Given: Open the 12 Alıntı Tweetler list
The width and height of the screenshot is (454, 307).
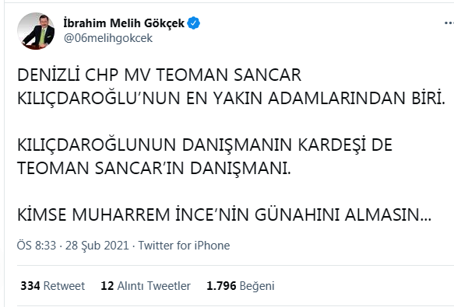Looking at the screenshot, I should tap(146, 286).
